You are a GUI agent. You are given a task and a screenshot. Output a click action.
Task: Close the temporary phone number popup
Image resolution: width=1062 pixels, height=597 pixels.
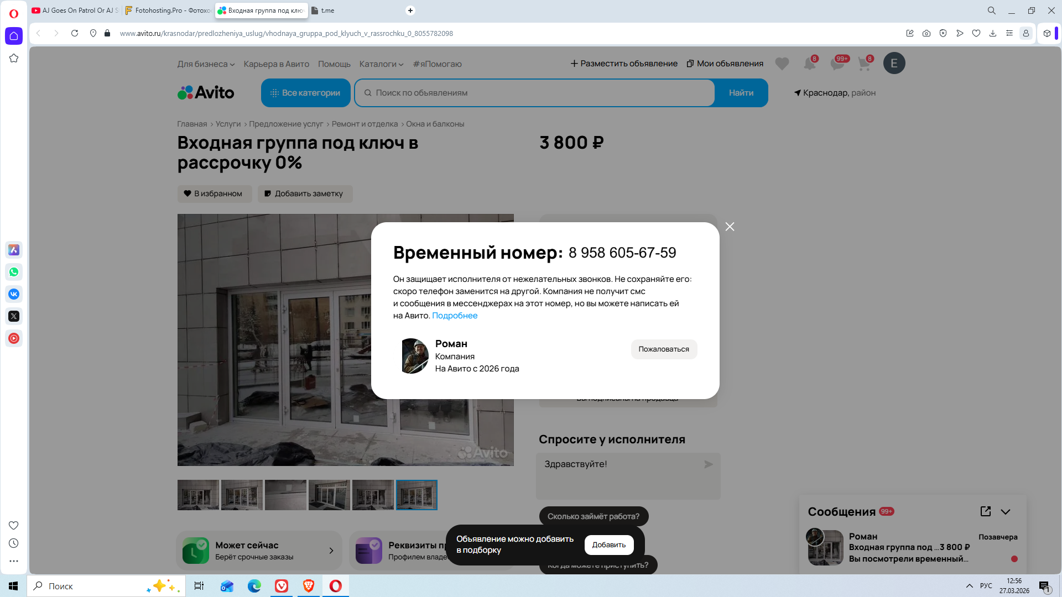(x=730, y=227)
